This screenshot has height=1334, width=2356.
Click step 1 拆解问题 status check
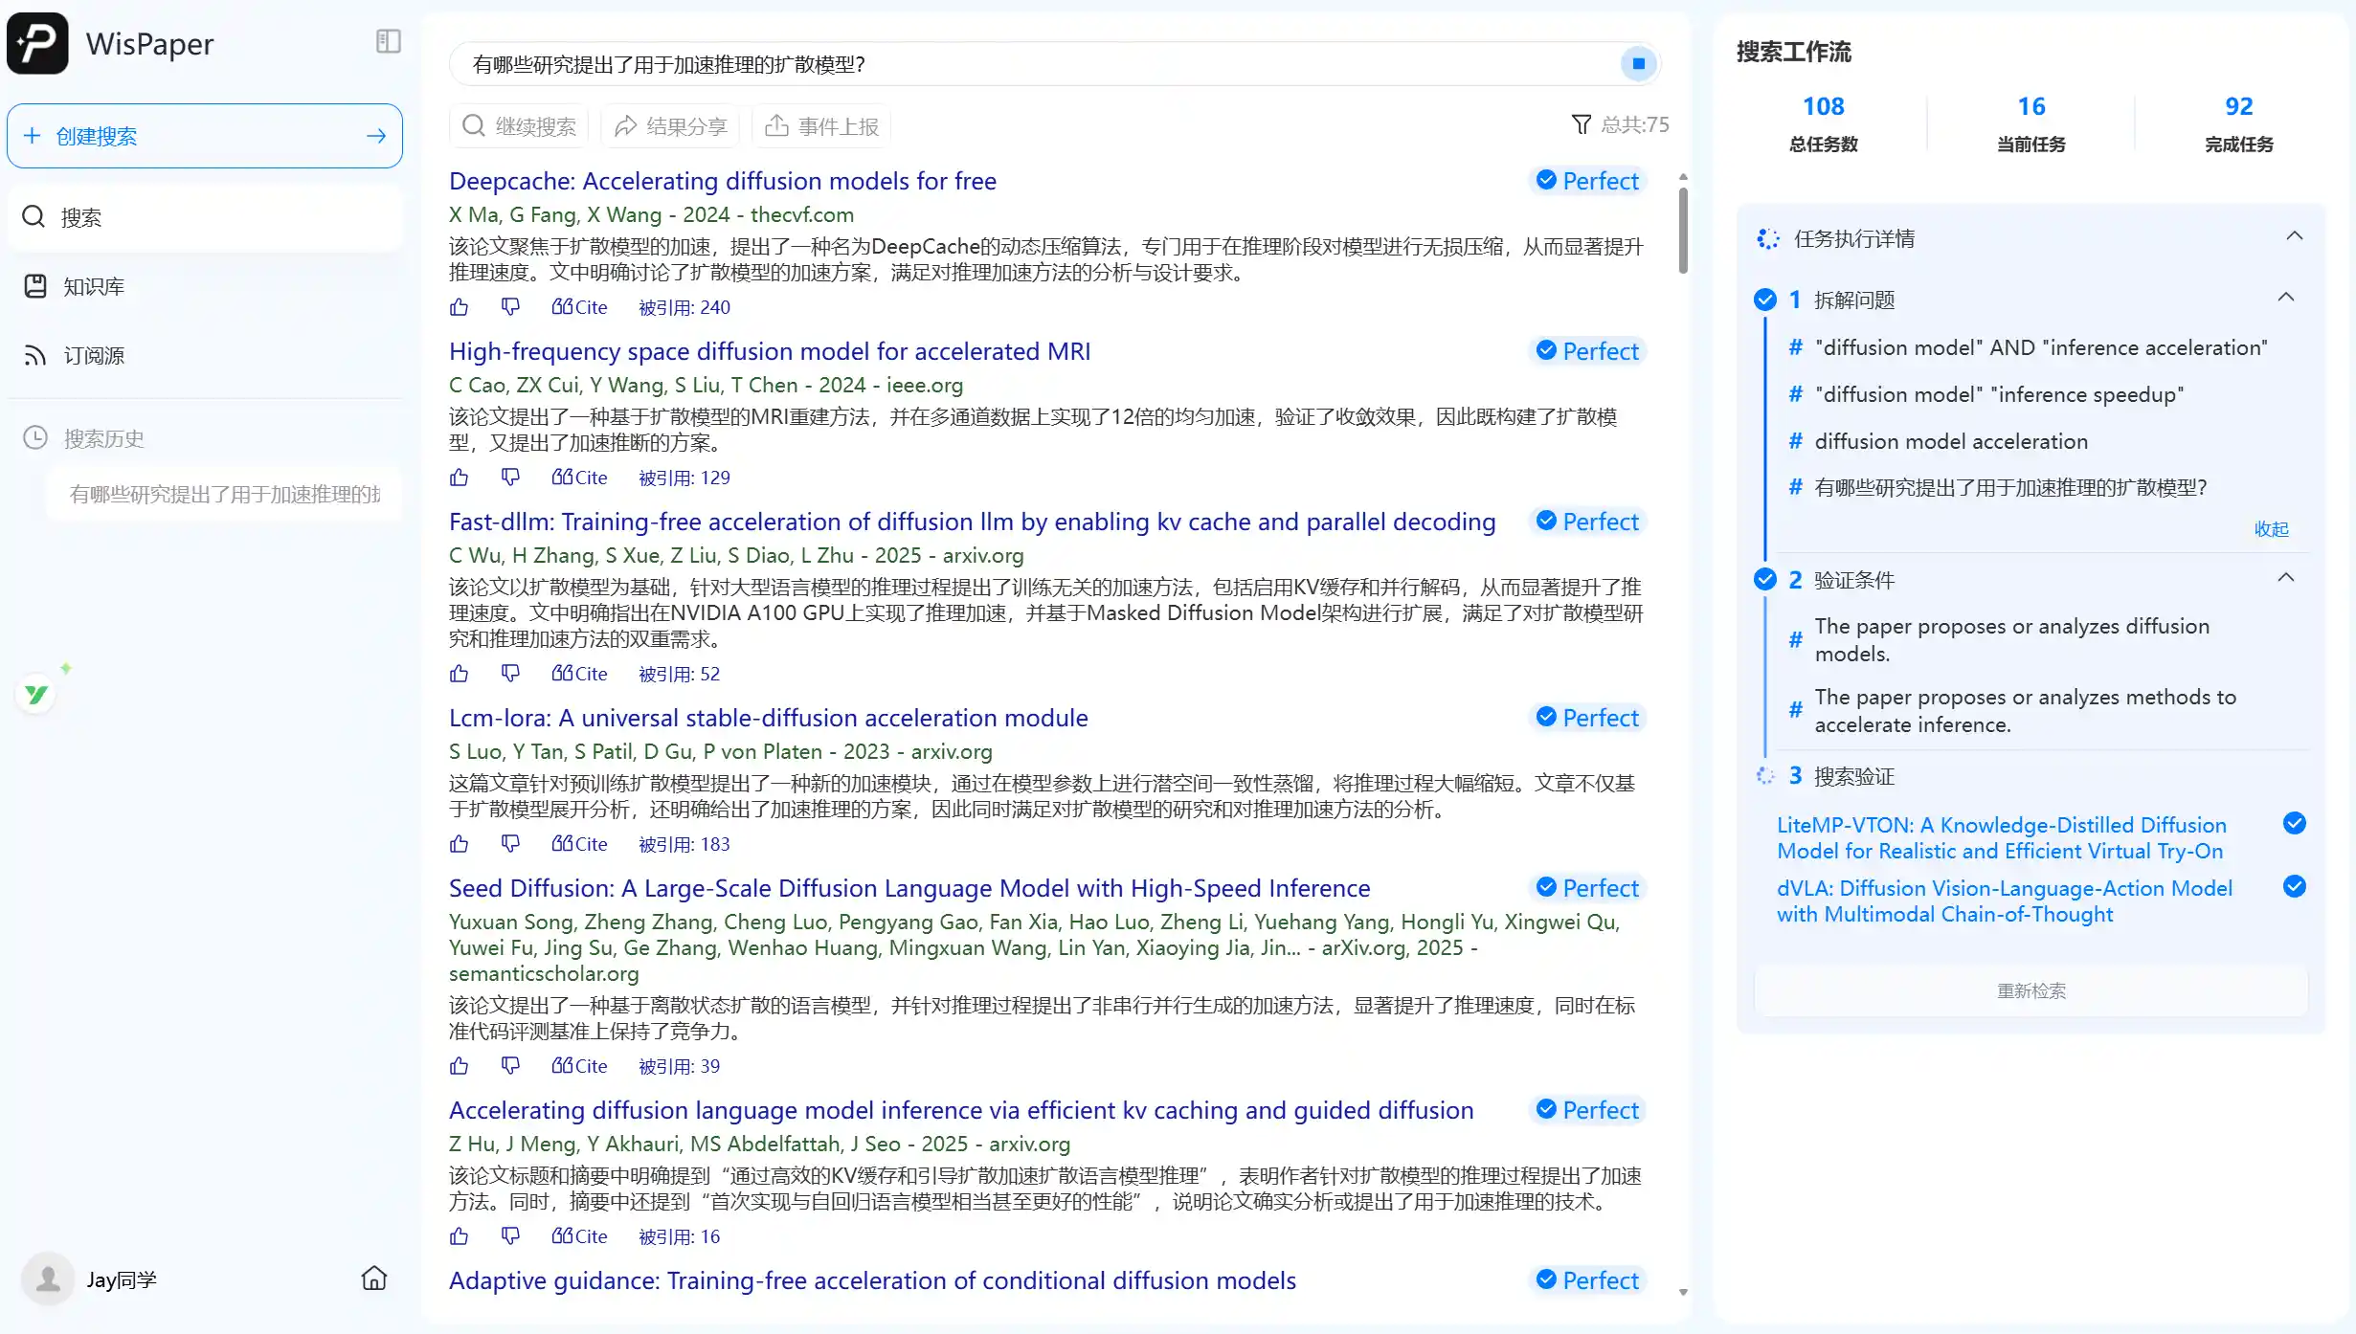pyautogui.click(x=1765, y=300)
